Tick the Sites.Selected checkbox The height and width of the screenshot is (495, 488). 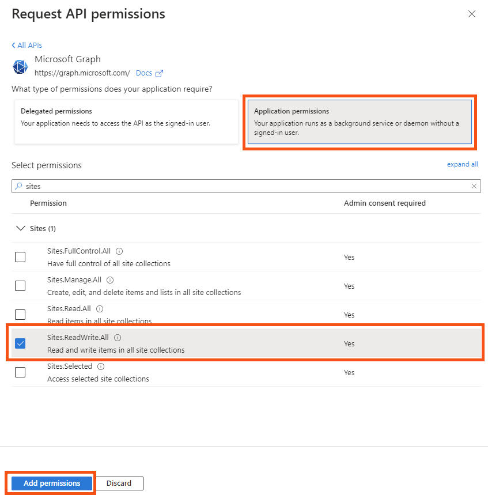[20, 372]
